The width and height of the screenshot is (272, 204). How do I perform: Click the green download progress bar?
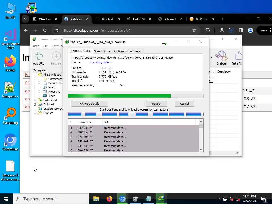136,96
